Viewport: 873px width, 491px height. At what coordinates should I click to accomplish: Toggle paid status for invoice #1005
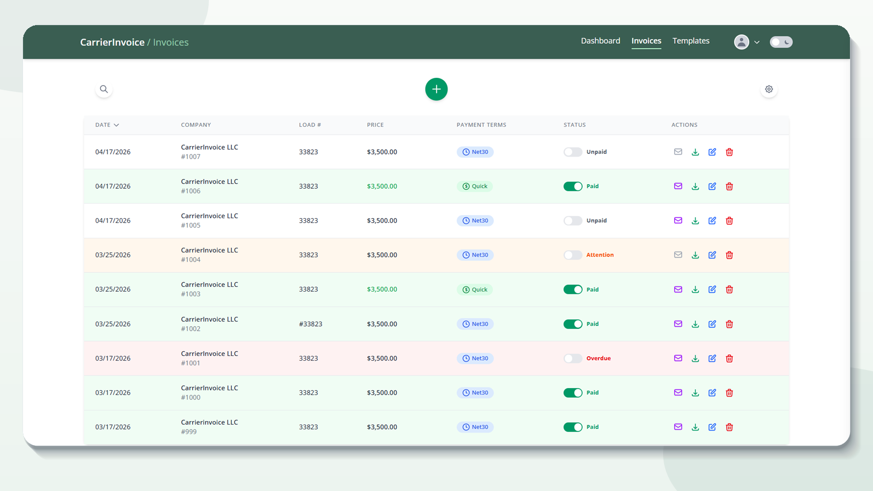[573, 221]
